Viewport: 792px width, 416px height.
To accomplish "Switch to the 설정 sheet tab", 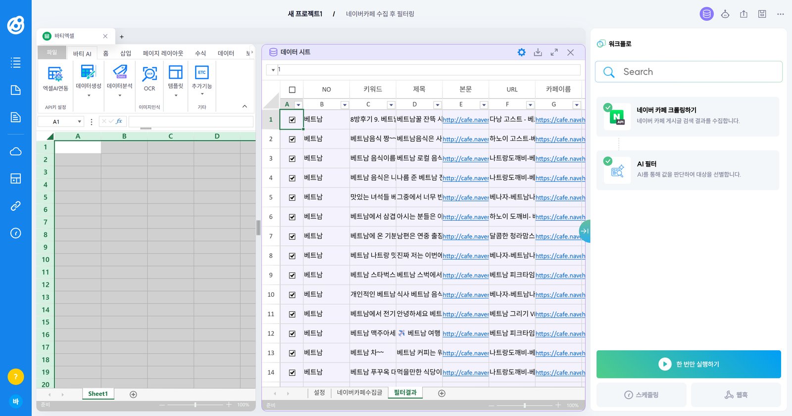I will click(x=319, y=393).
